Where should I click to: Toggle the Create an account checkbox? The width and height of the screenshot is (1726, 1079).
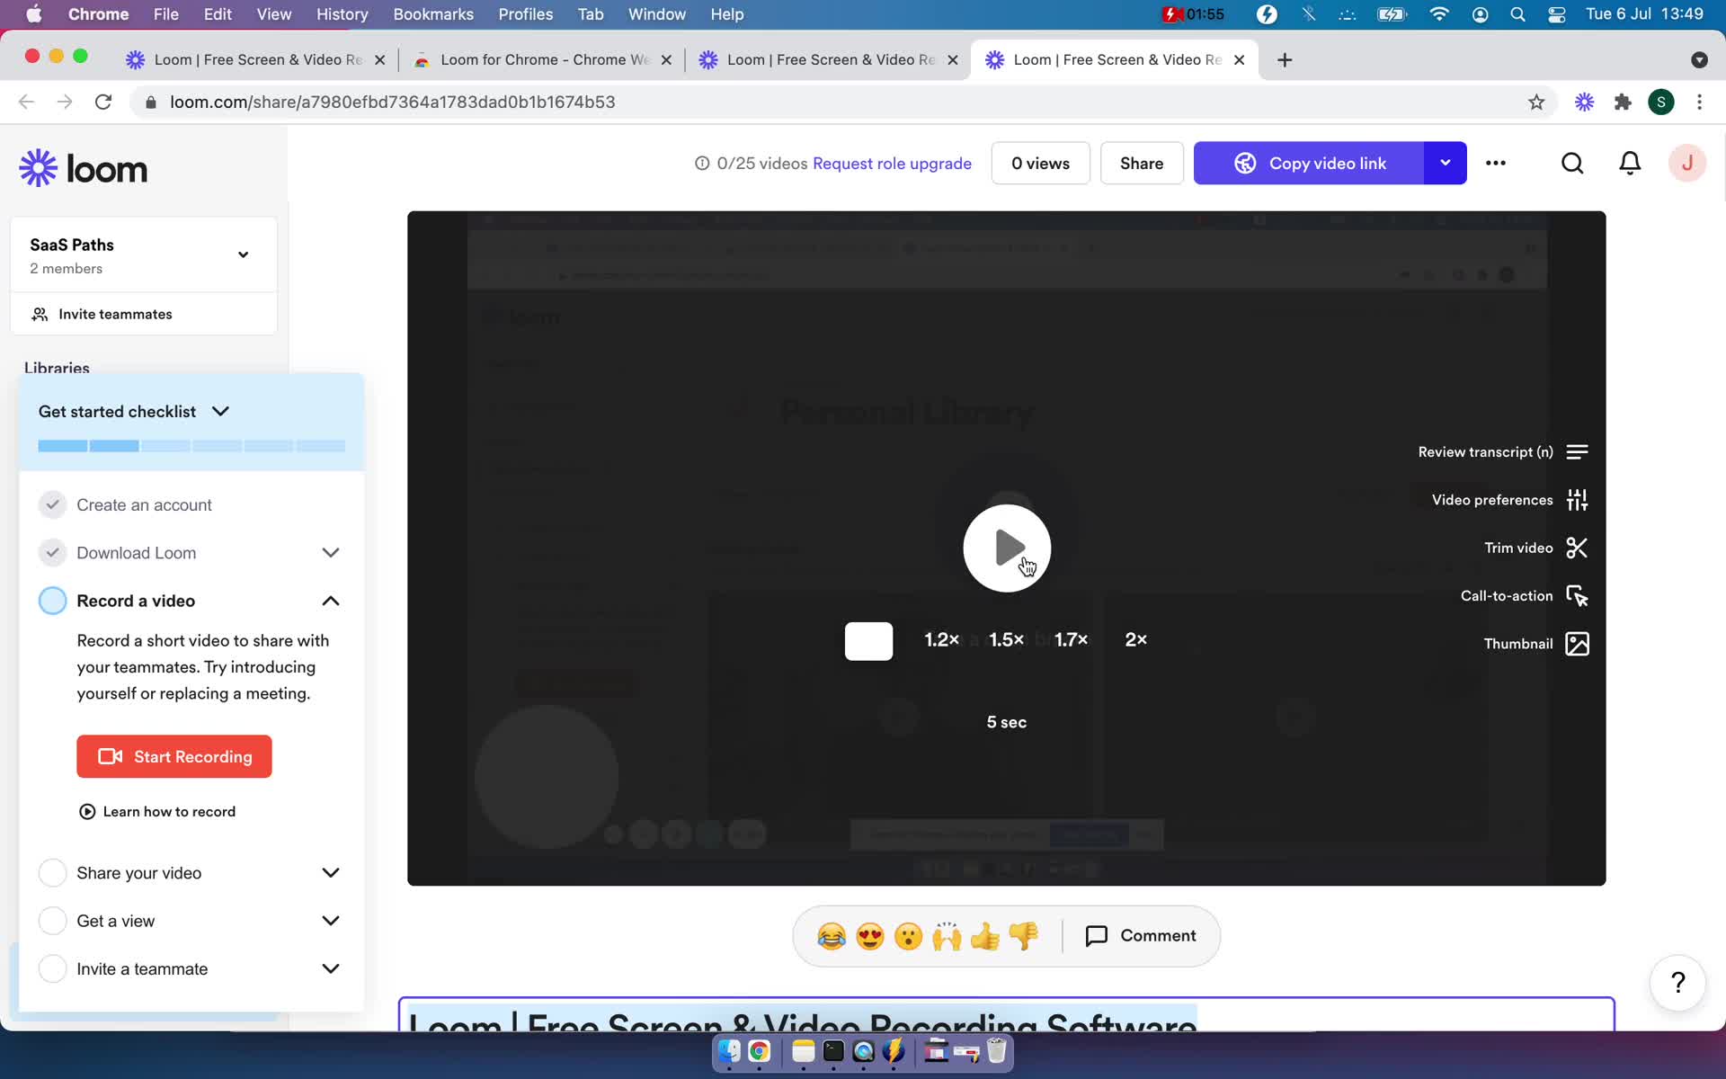(52, 504)
